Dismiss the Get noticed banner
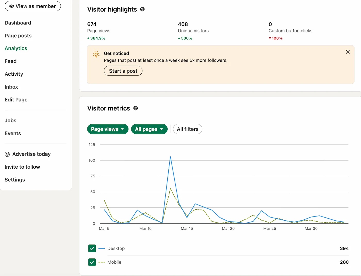The height and width of the screenshot is (276, 361). pyautogui.click(x=348, y=52)
